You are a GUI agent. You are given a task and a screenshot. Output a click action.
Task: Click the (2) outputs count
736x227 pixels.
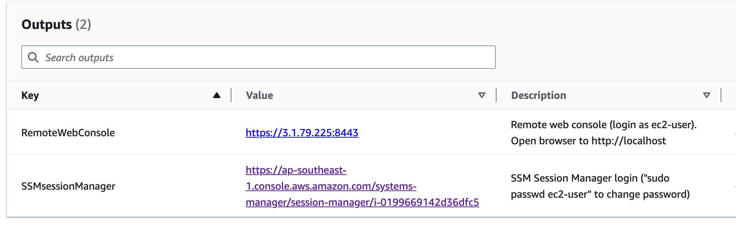[83, 25]
